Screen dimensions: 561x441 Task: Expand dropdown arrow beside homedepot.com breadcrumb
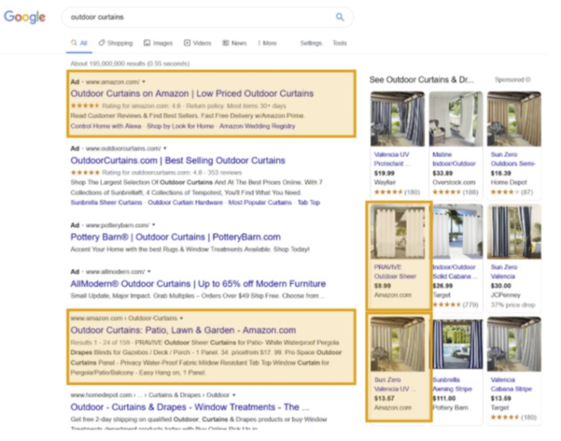click(x=234, y=395)
